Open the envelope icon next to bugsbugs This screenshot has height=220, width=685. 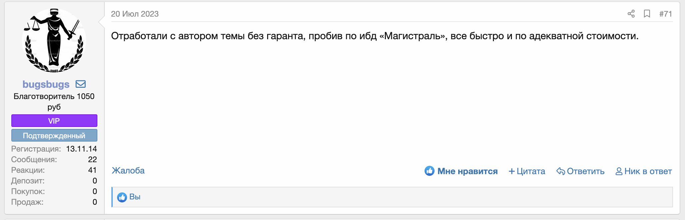click(81, 84)
